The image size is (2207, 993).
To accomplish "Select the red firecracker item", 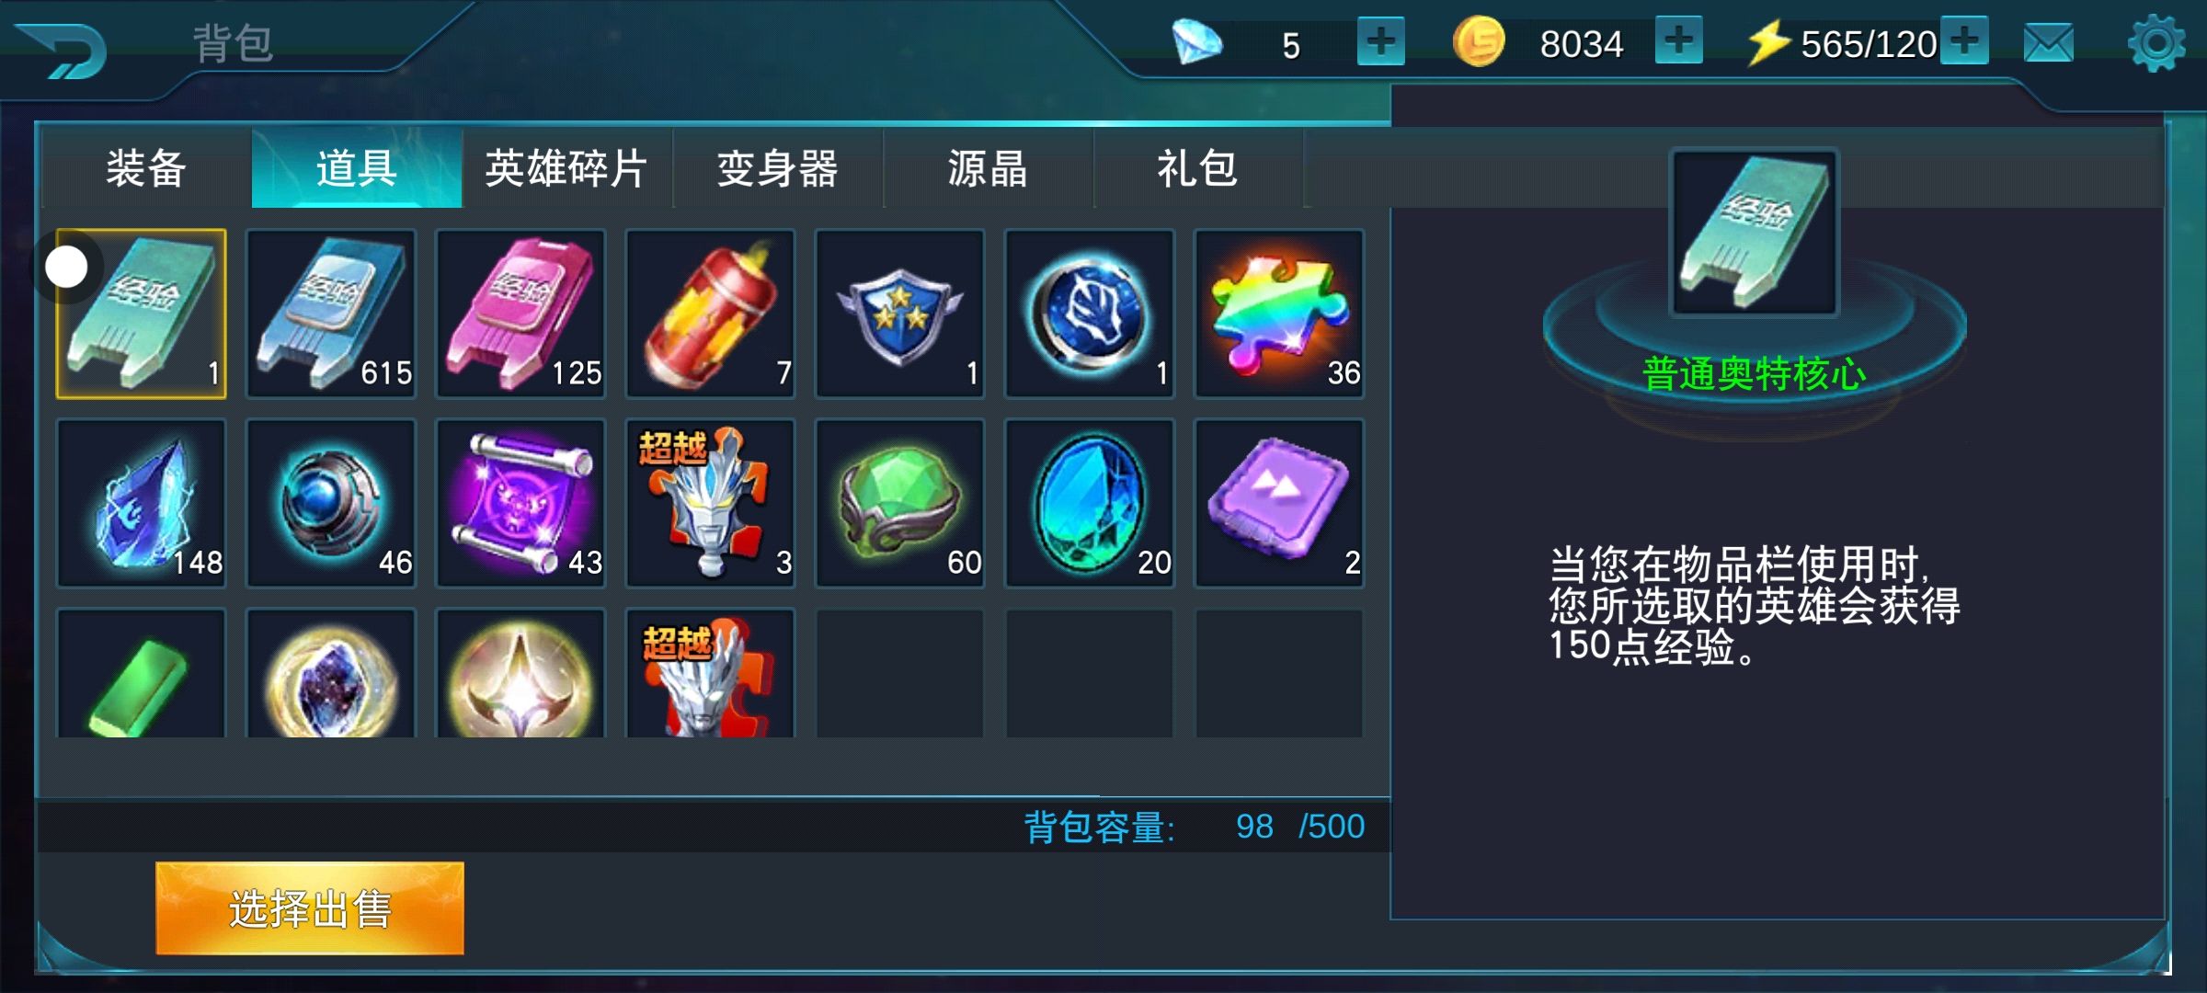I will [x=710, y=314].
